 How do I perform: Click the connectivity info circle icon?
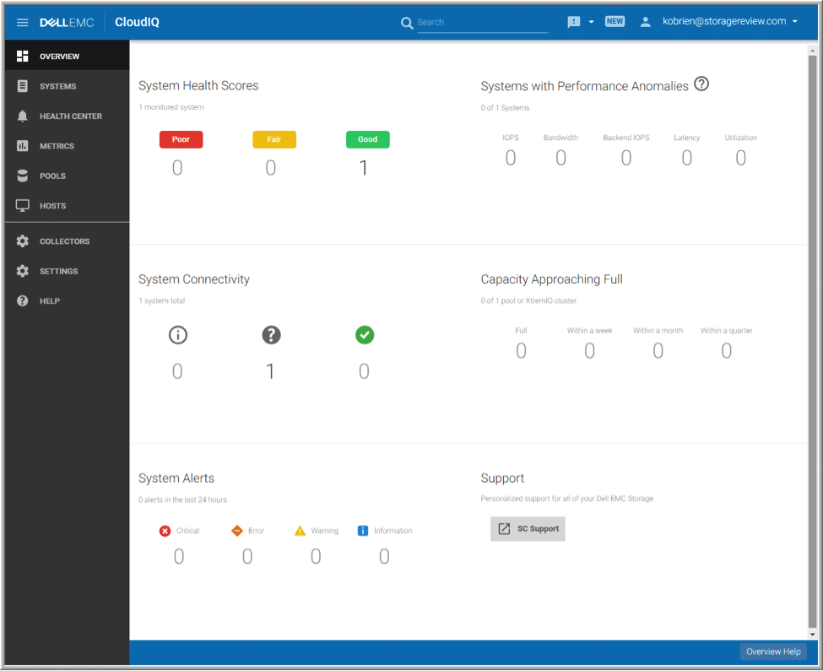(x=178, y=335)
